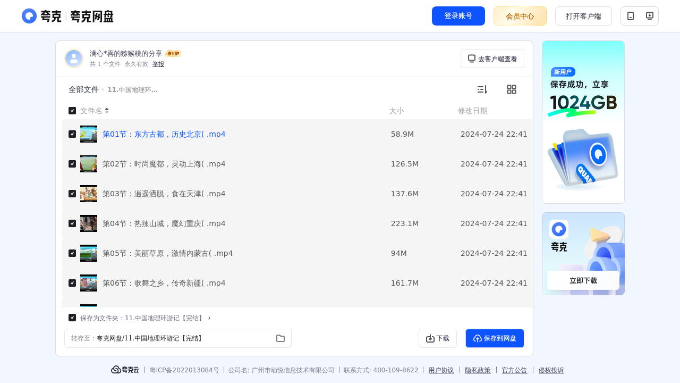Open the 会员中心 button
This screenshot has height=383, width=680.
pos(520,16)
